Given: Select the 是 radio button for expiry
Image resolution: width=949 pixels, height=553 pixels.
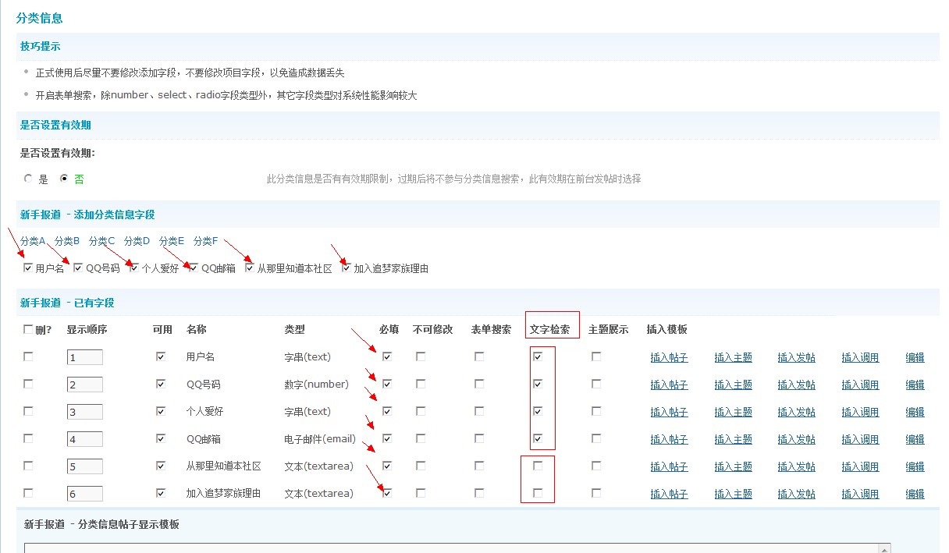Looking at the screenshot, I should 29,179.
